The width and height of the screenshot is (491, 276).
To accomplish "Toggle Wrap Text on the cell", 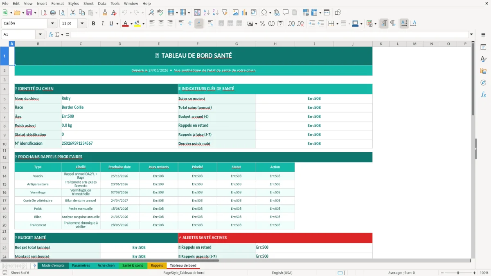I will pyautogui.click(x=210, y=24).
